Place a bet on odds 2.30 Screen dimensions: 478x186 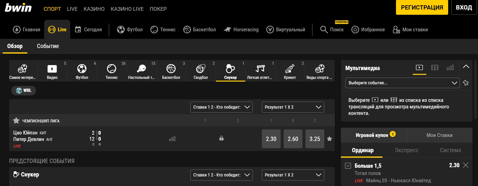tap(271, 138)
